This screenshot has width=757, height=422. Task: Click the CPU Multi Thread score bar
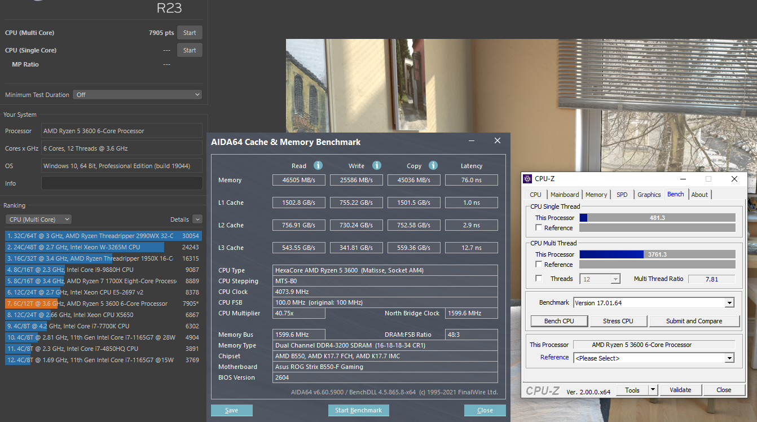tap(657, 254)
